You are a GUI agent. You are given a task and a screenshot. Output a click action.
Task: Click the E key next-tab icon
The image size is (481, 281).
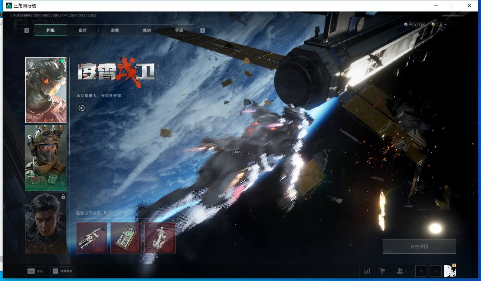(203, 30)
